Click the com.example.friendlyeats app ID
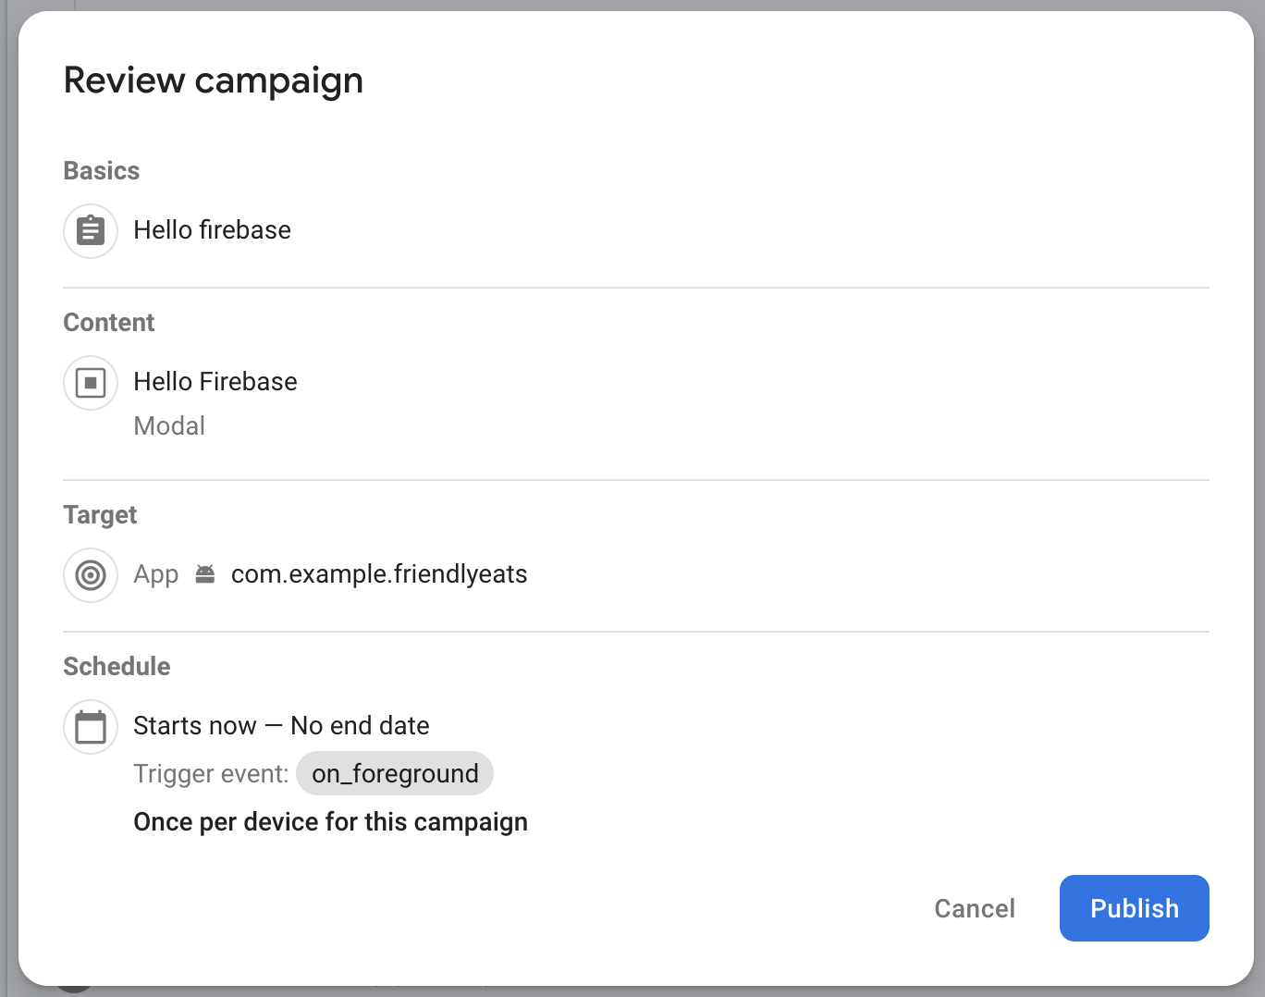The height and width of the screenshot is (997, 1265). coord(379,574)
